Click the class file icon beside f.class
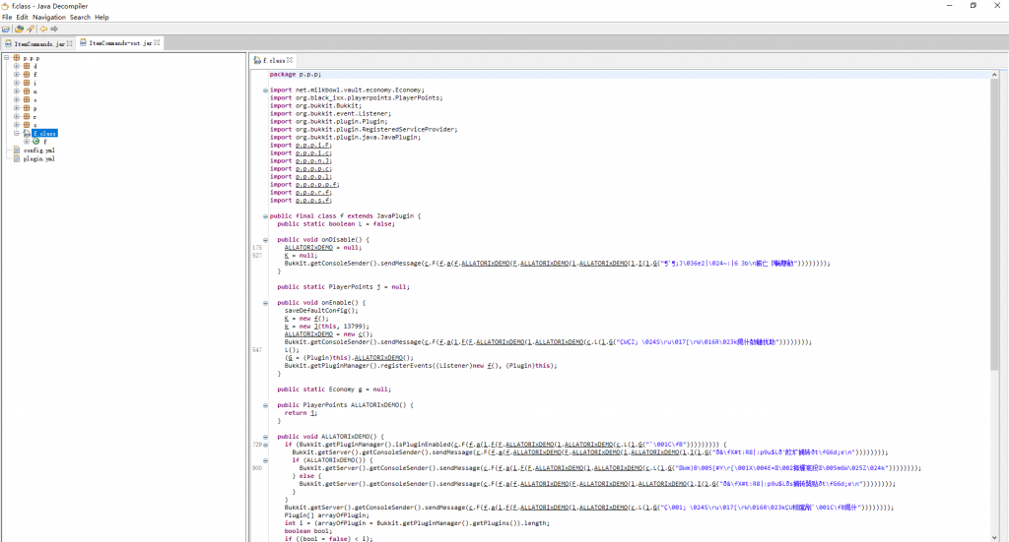The width and height of the screenshot is (1009, 542). coord(27,133)
